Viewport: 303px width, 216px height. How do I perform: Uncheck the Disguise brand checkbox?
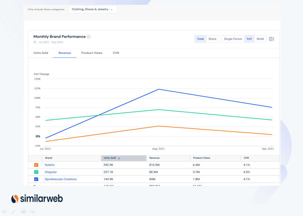36,172
